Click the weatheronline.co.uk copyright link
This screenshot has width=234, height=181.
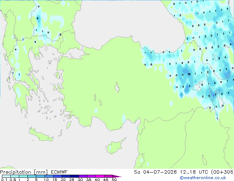[203, 178]
